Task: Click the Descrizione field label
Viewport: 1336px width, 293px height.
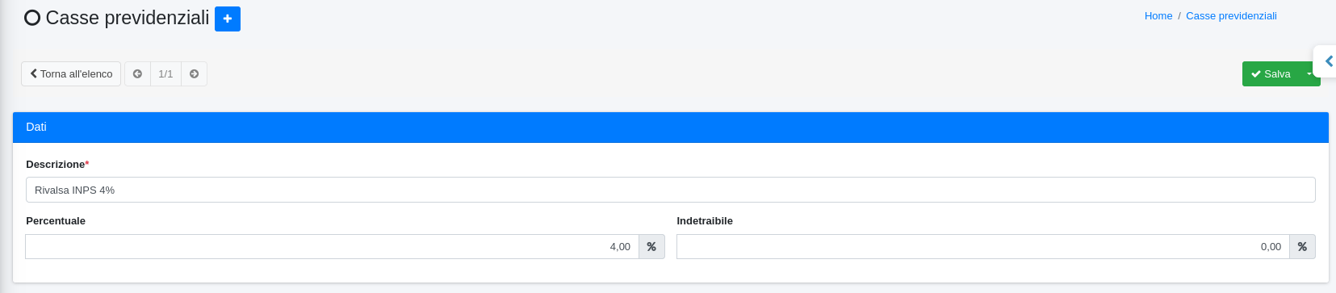Action: point(56,165)
